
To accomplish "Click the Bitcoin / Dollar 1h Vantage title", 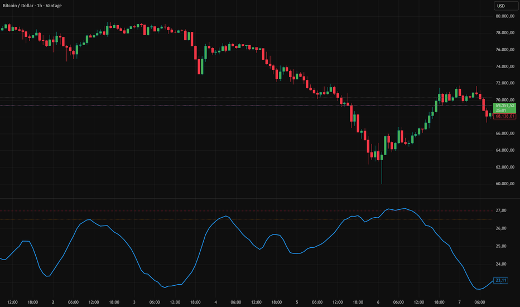I will click(x=32, y=6).
